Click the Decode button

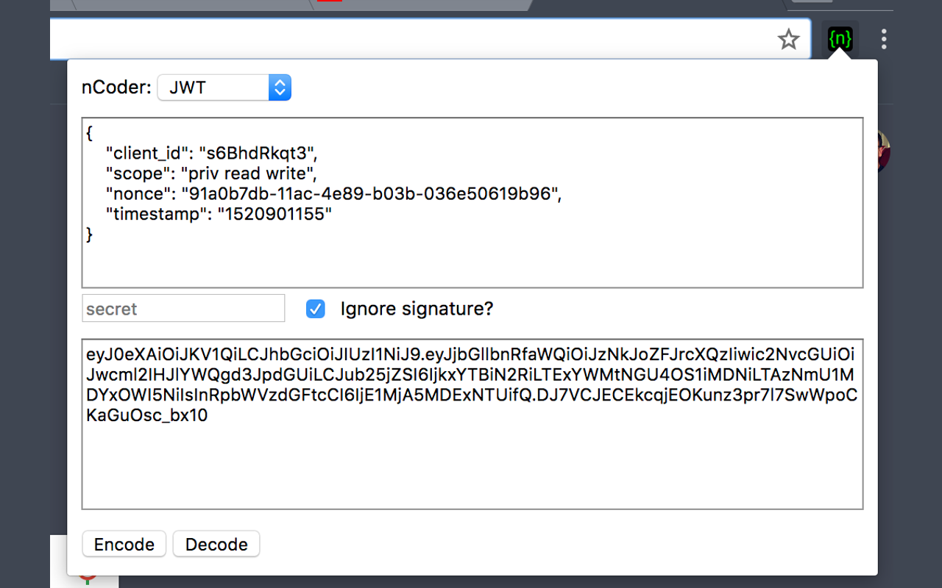tap(216, 545)
